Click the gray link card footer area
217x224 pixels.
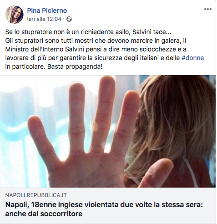coord(108,205)
